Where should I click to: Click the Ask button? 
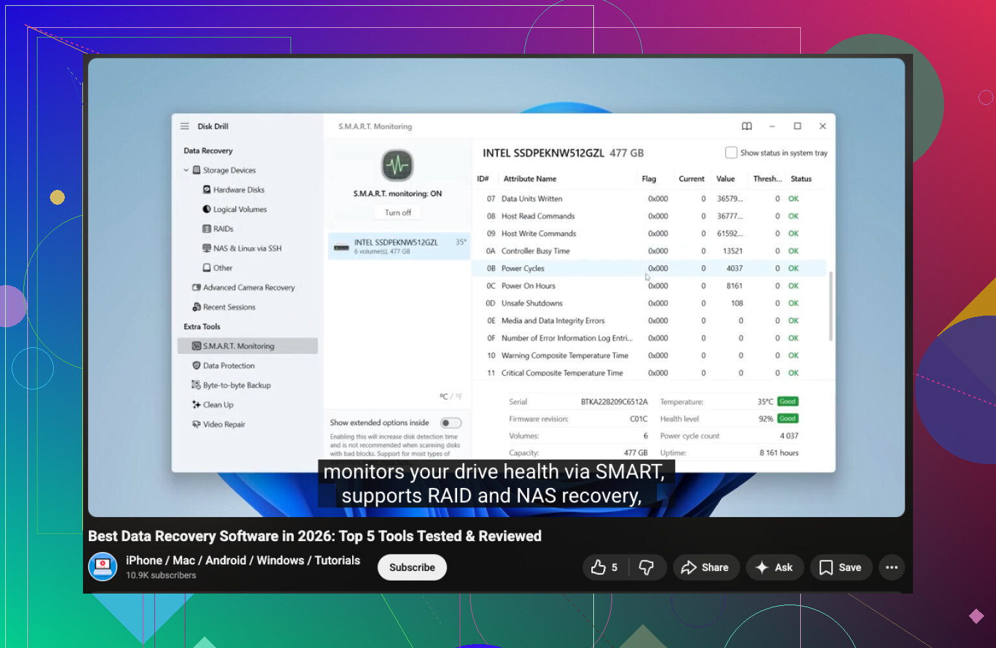(x=775, y=567)
